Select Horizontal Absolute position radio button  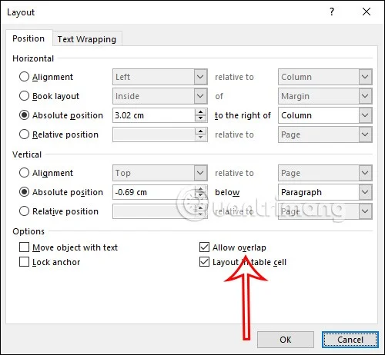point(24,115)
